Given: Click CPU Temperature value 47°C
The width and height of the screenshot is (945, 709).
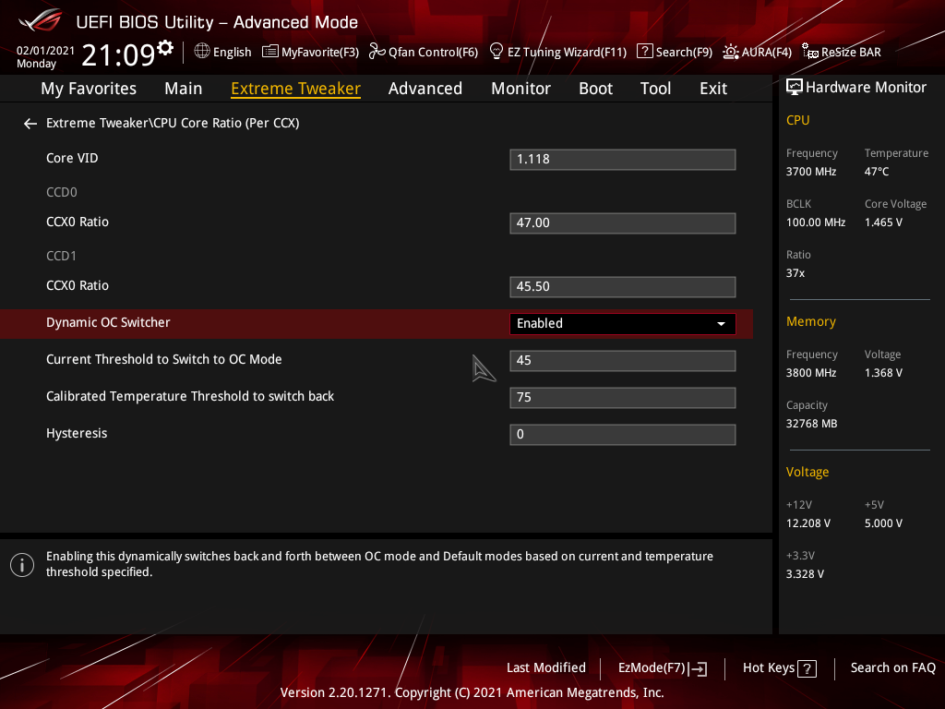Looking at the screenshot, I should [x=877, y=172].
